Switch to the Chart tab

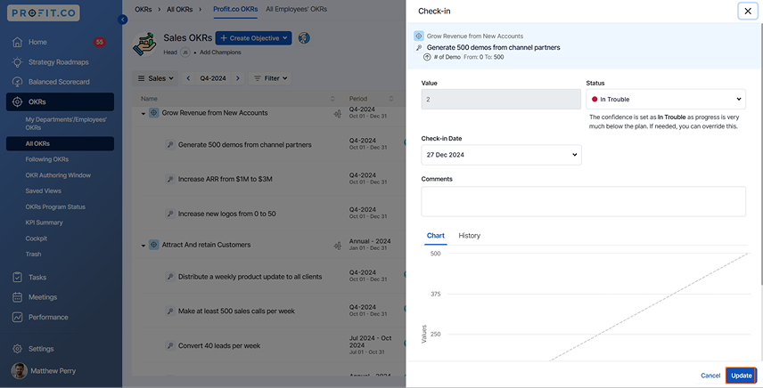click(x=436, y=236)
